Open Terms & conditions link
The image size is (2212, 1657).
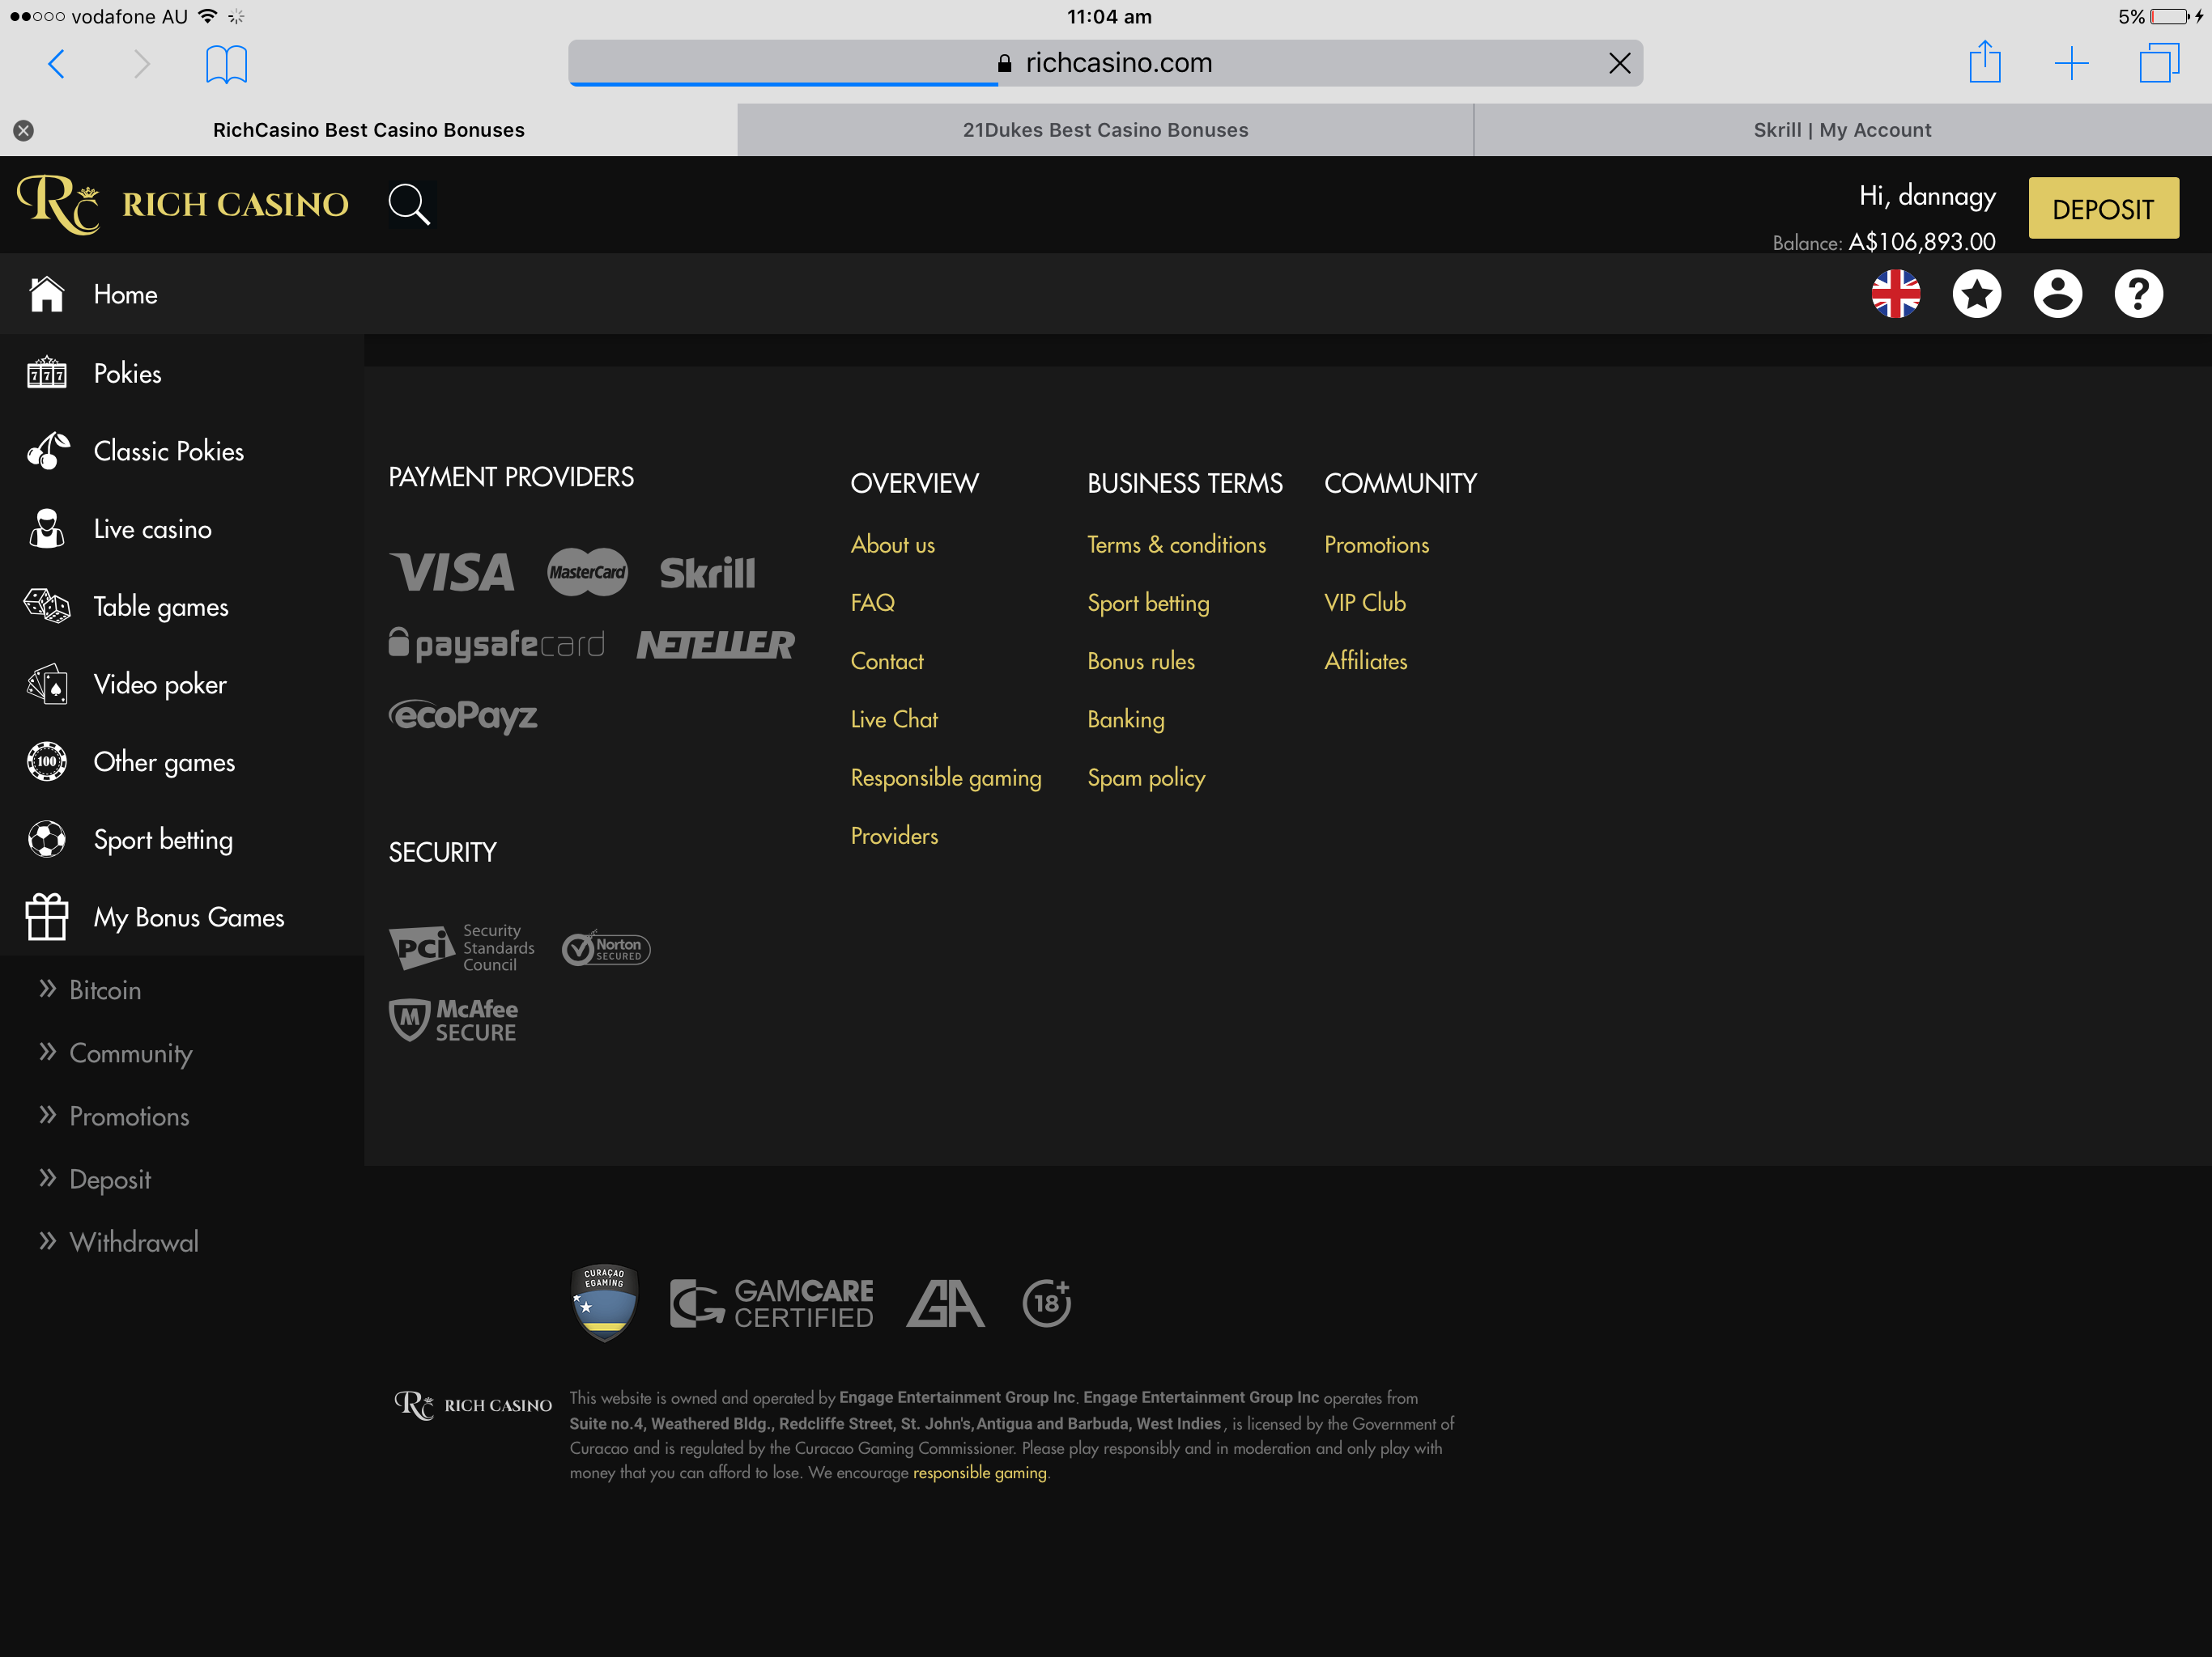click(x=1176, y=545)
